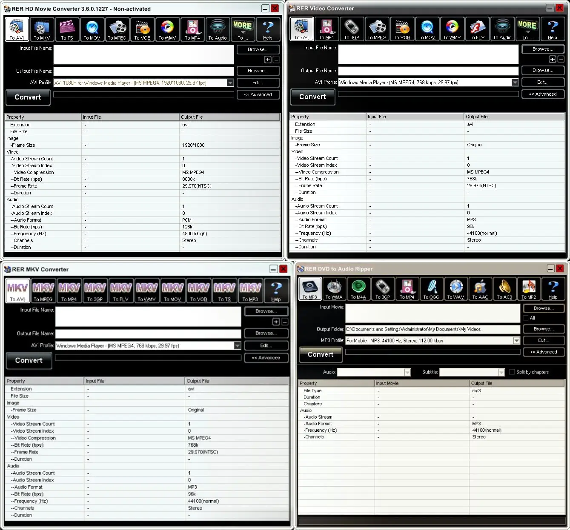The width and height of the screenshot is (570, 530).
Task: Open AVI Profile dropdown in HD Movie Converter
Action: tap(230, 83)
